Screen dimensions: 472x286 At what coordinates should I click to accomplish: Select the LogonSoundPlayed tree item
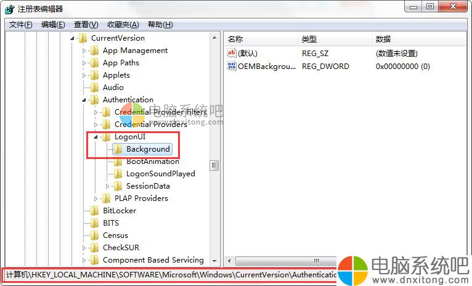[160, 174]
